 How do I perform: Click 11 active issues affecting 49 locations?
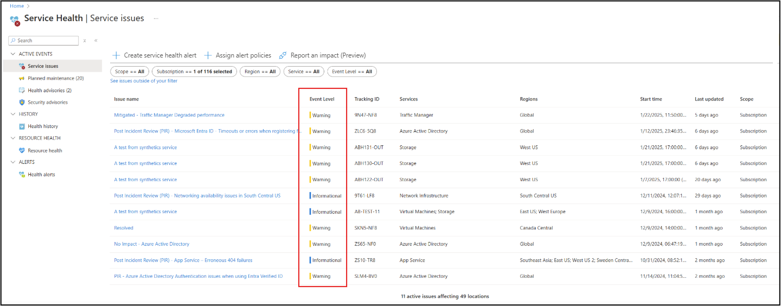point(445,296)
